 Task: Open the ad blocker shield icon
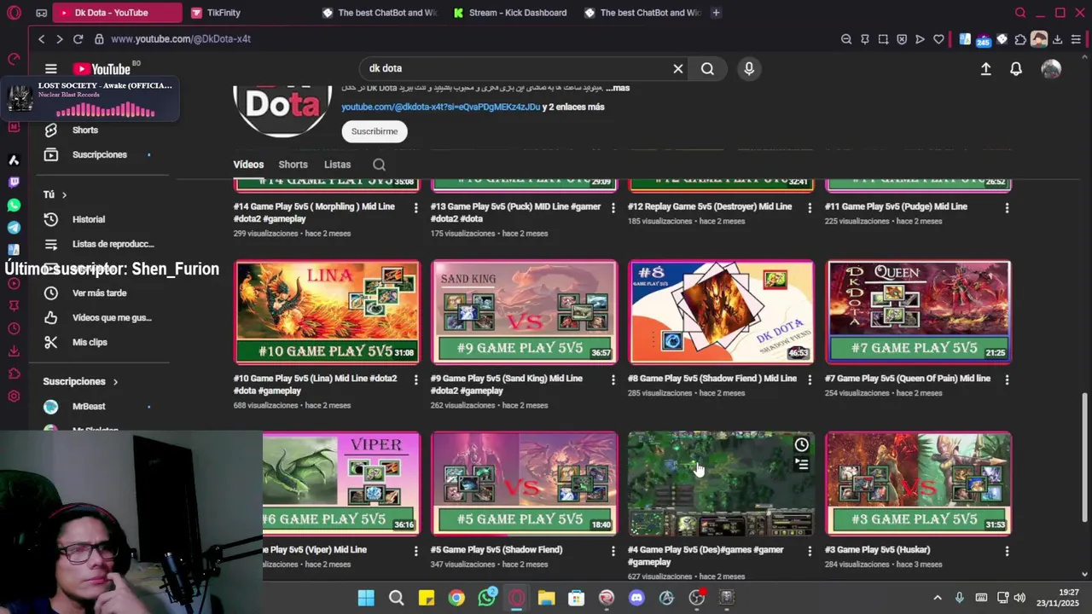pyautogui.click(x=902, y=38)
